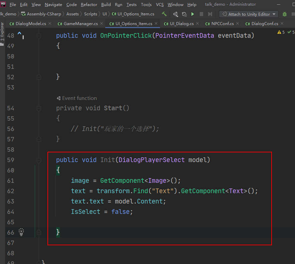Close the DialogConf.cs tab
Image resolution: width=295 pixels, height=264 pixels.
[282, 23]
